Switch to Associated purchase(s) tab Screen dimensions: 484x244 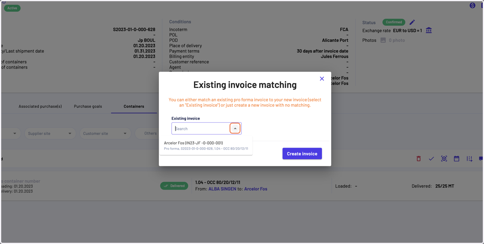pos(40,106)
